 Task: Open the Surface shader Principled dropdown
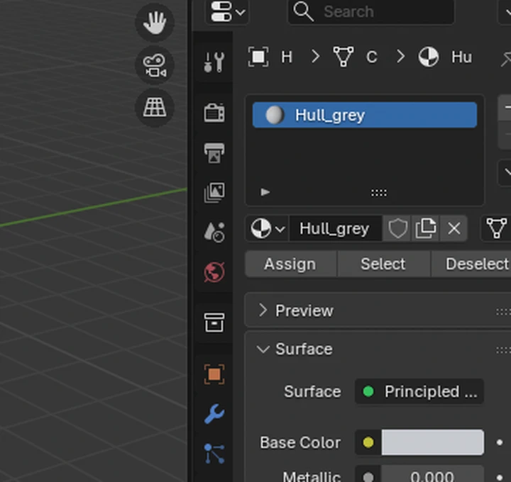point(419,391)
